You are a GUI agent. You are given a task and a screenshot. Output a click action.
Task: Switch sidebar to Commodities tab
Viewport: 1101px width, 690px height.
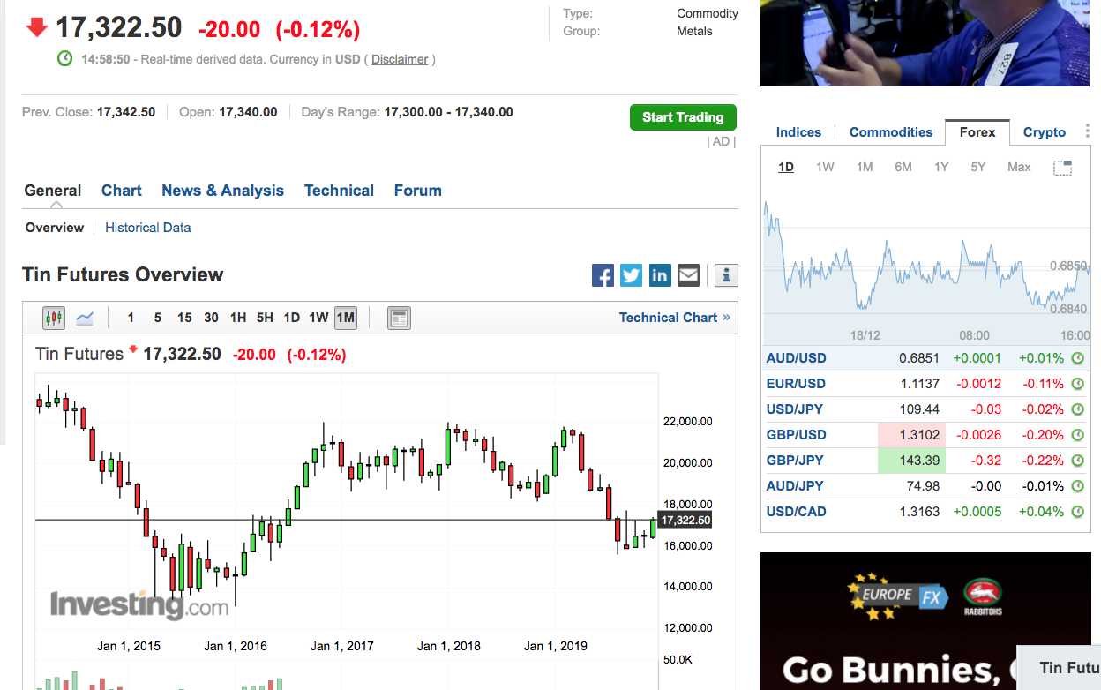(x=891, y=132)
